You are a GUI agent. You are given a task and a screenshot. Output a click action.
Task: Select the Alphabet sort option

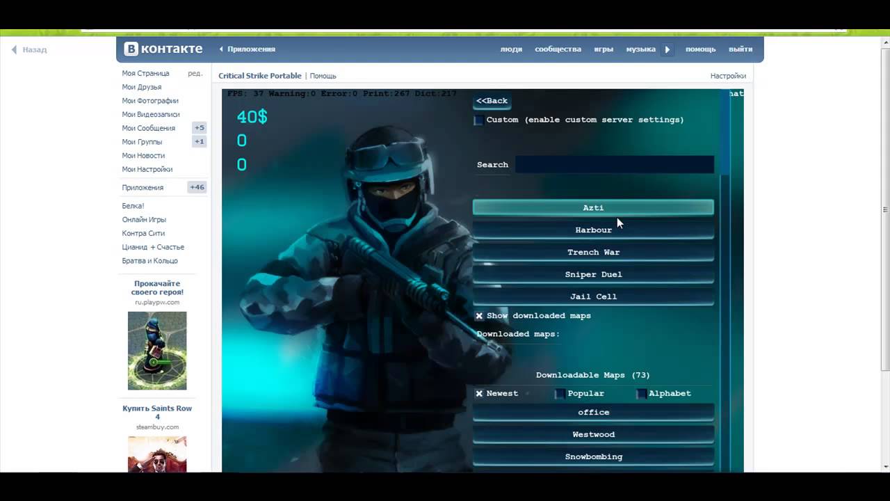click(641, 394)
